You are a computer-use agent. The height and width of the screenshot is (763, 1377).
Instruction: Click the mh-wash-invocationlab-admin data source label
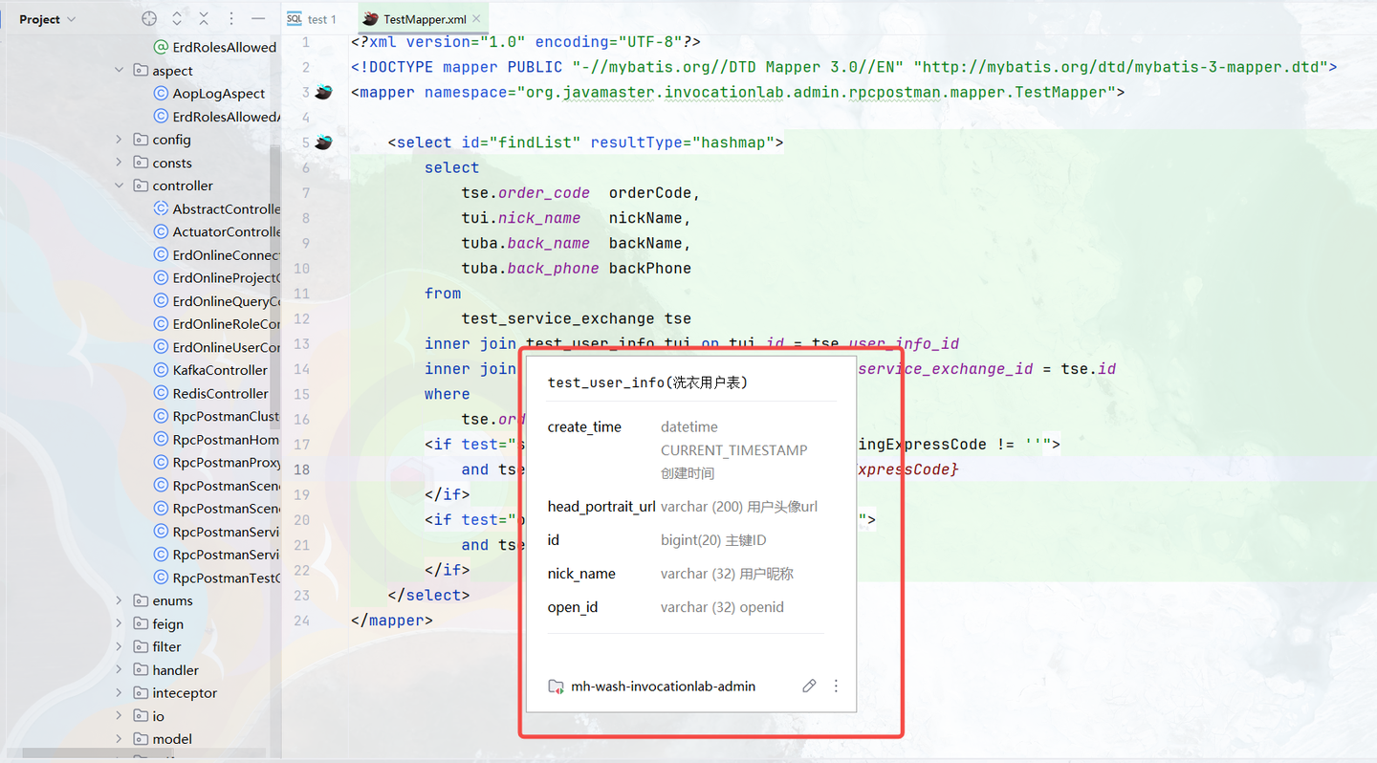pyautogui.click(x=664, y=686)
